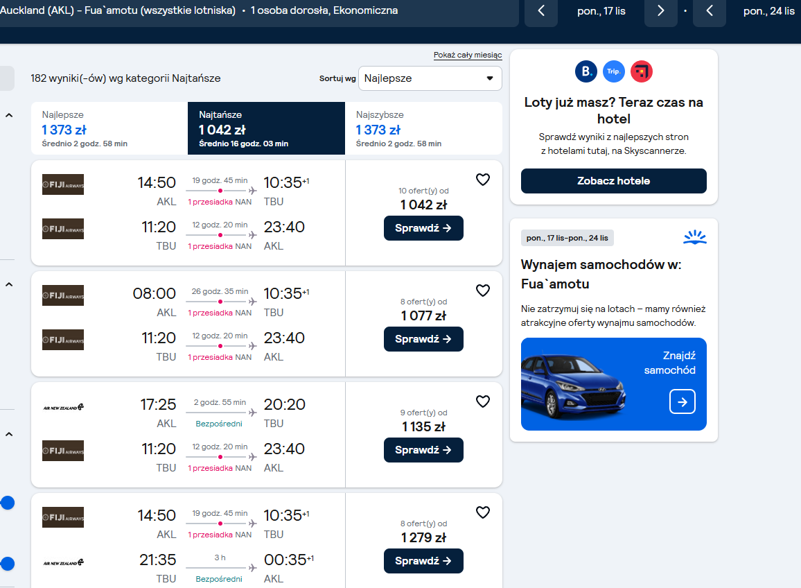
Task: Go to previous departure date before 17 lis
Action: click(x=541, y=10)
